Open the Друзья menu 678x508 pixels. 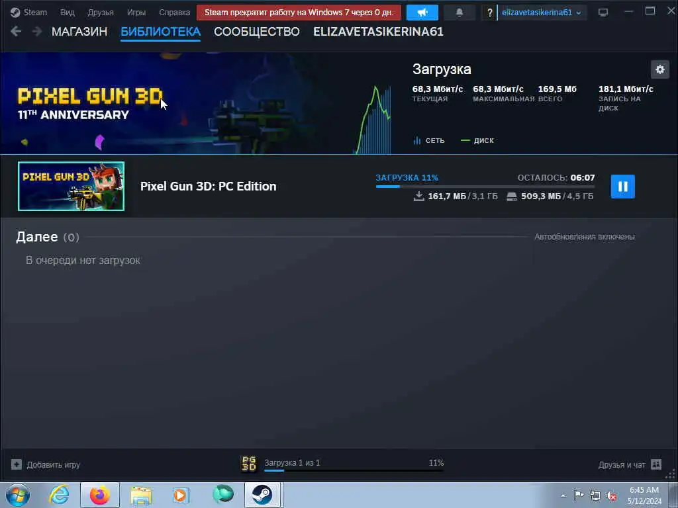101,12
